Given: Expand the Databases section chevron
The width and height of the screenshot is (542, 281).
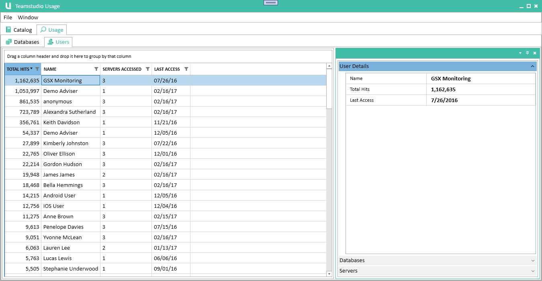Looking at the screenshot, I should coord(532,260).
